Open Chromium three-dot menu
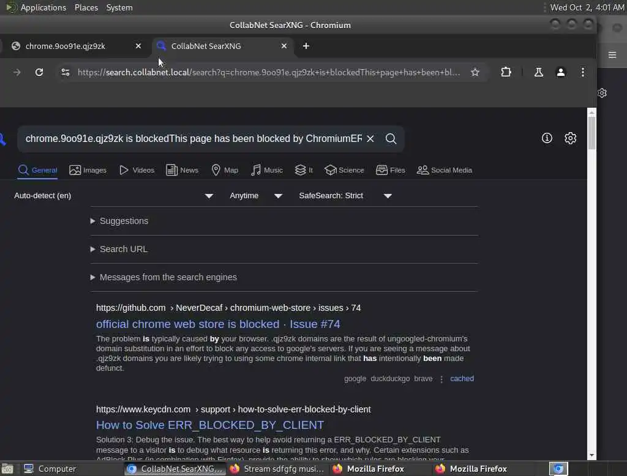 tap(583, 72)
